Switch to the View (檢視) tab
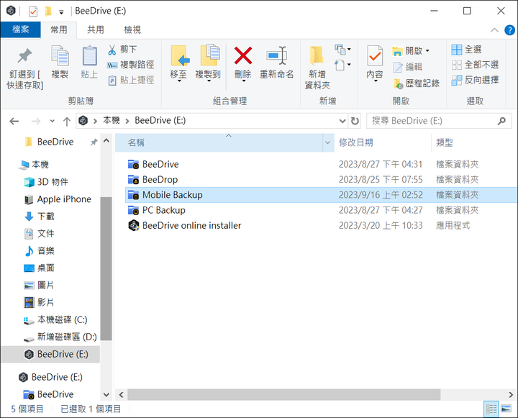 point(132,29)
